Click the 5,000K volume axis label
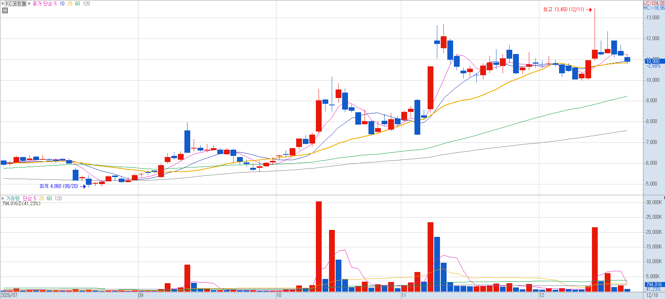The width and height of the screenshot is (665, 299). click(653, 277)
